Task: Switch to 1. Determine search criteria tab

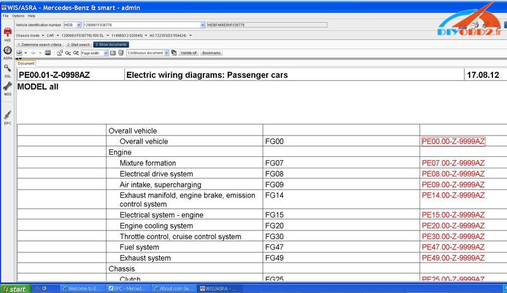Action: 39,45
